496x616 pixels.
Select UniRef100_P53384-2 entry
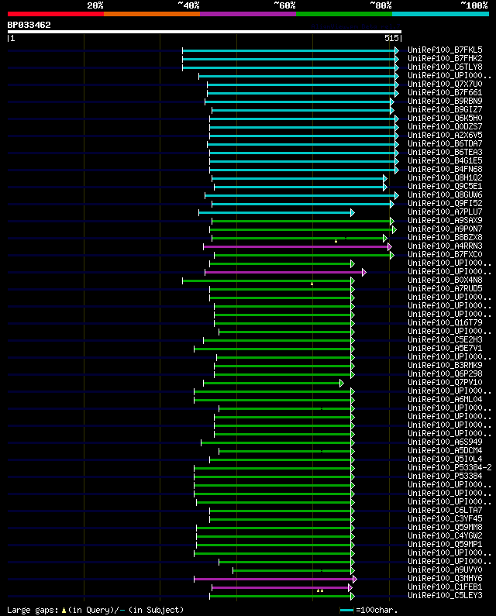[x=449, y=467]
